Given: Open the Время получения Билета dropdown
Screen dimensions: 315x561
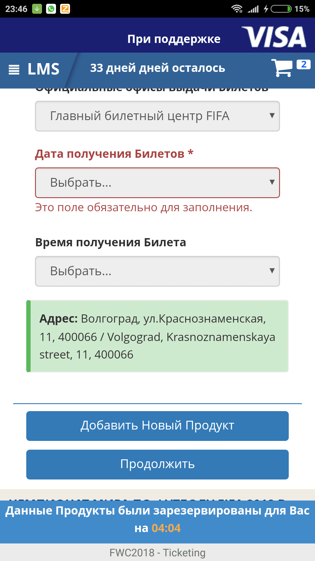Looking at the screenshot, I should coord(157,271).
